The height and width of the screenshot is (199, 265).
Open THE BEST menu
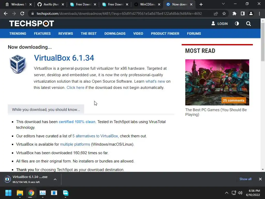[x=89, y=33]
